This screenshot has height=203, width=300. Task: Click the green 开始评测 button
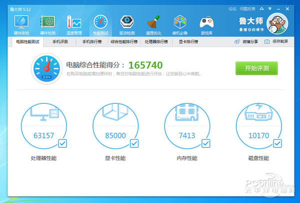[256, 68]
